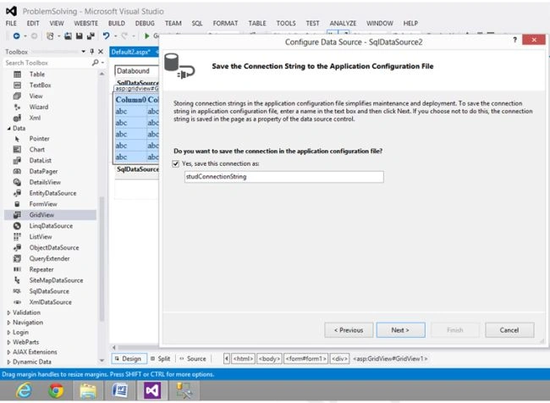The width and height of the screenshot is (550, 403).
Task: Click the Previous button in dialog
Action: click(349, 330)
